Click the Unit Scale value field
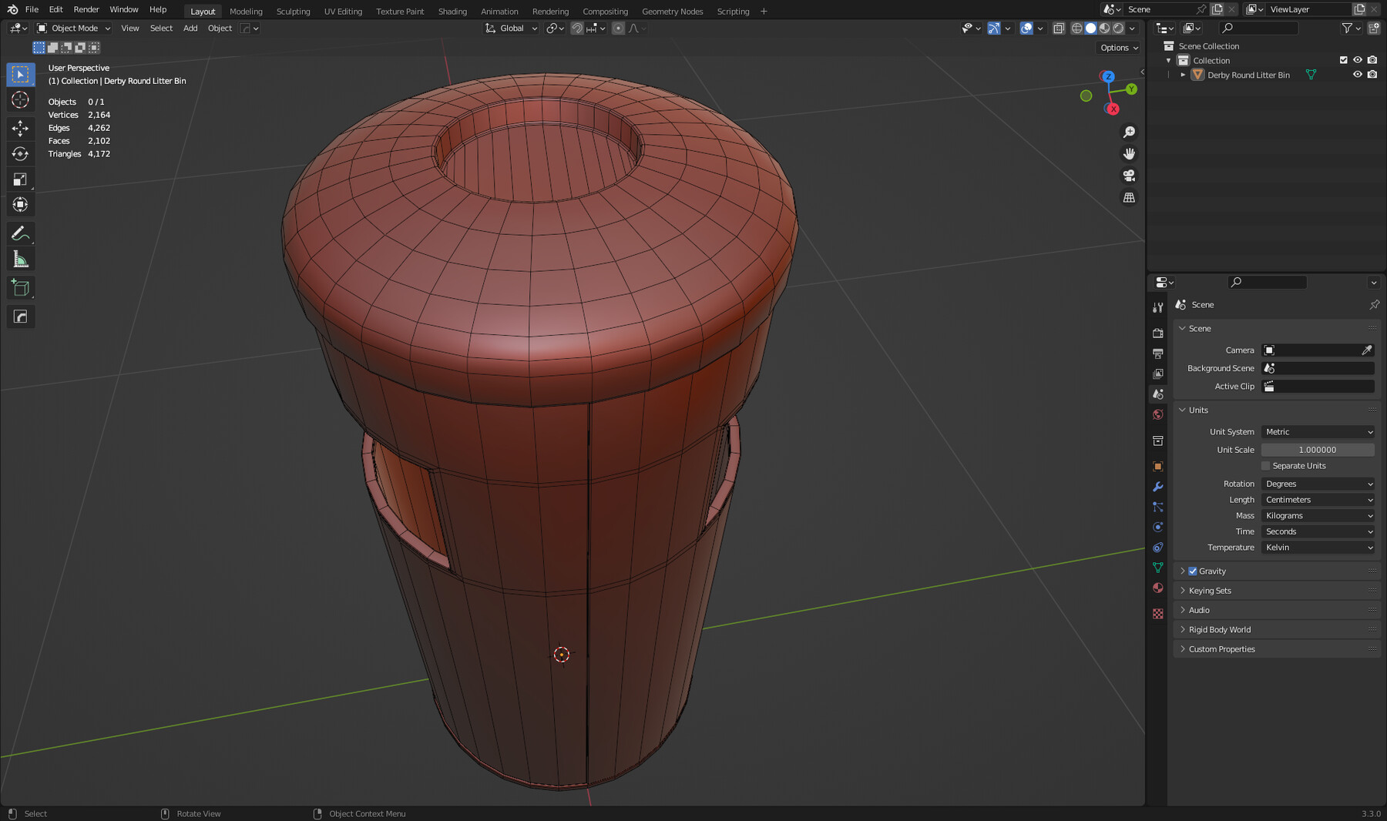Screen dimensions: 1387x821 click(x=1318, y=449)
